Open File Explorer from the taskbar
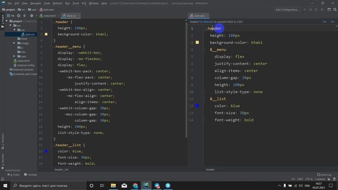 [x=113, y=185]
